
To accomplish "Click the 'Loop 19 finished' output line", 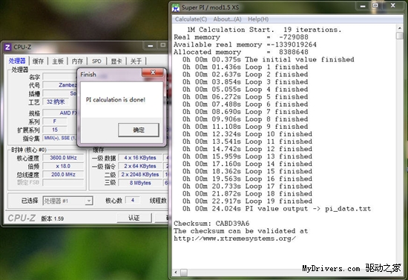I will [247, 201].
